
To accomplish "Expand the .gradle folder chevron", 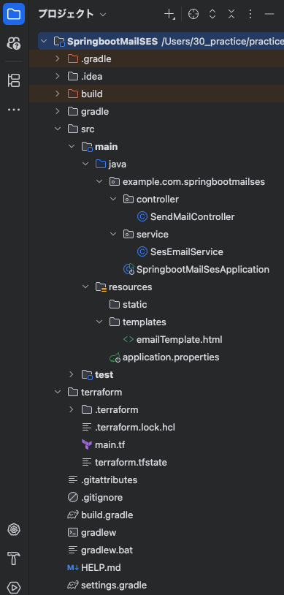I will tap(57, 58).
